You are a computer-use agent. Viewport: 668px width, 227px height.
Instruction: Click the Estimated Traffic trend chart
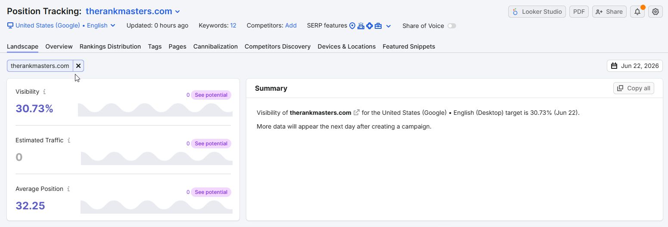point(157,159)
